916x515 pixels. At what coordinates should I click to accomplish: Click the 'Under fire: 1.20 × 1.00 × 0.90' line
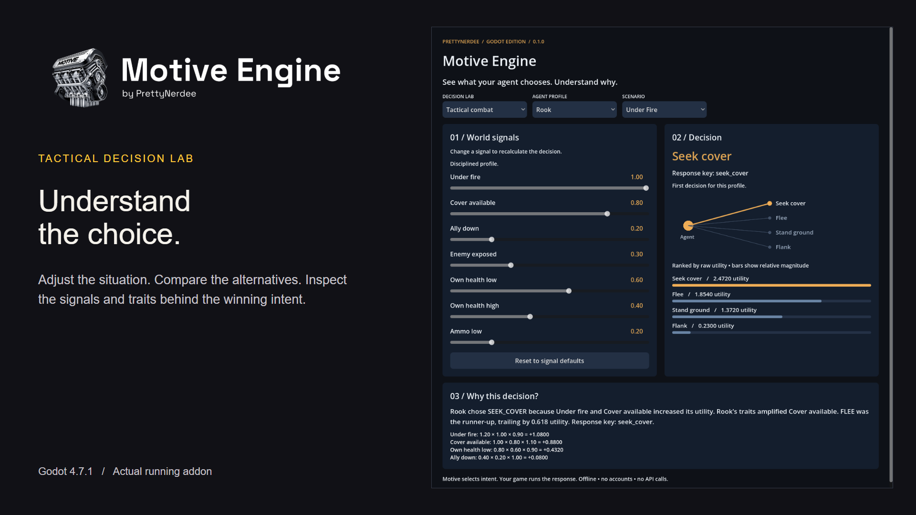(500, 435)
